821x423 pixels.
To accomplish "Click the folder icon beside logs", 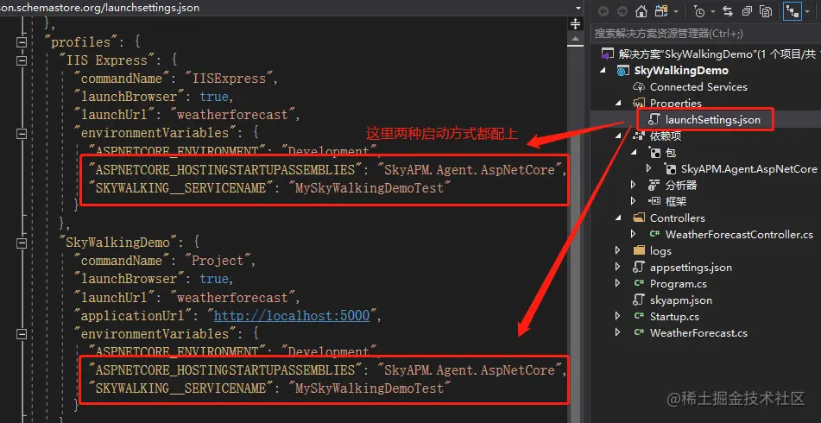I will click(639, 250).
